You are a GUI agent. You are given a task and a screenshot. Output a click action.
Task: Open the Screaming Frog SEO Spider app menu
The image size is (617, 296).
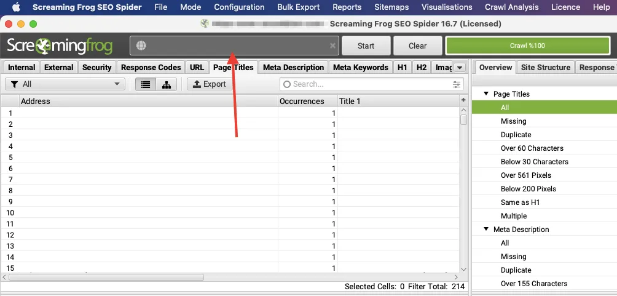click(x=87, y=7)
